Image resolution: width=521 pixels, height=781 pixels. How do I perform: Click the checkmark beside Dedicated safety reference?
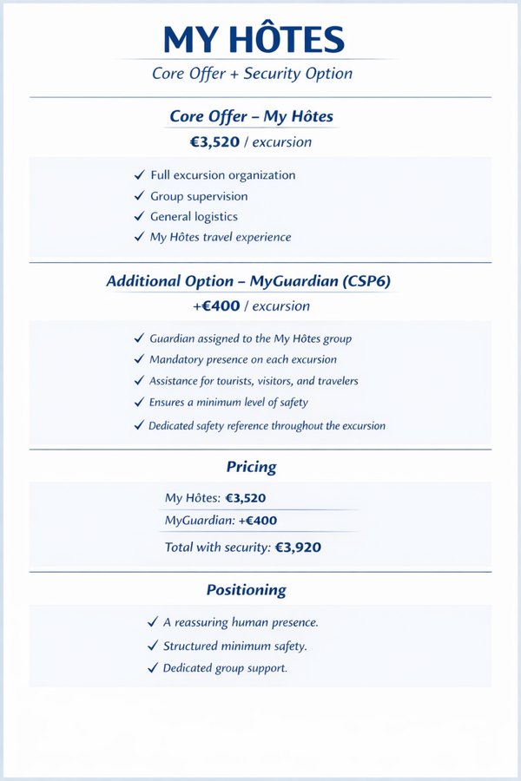coord(140,425)
